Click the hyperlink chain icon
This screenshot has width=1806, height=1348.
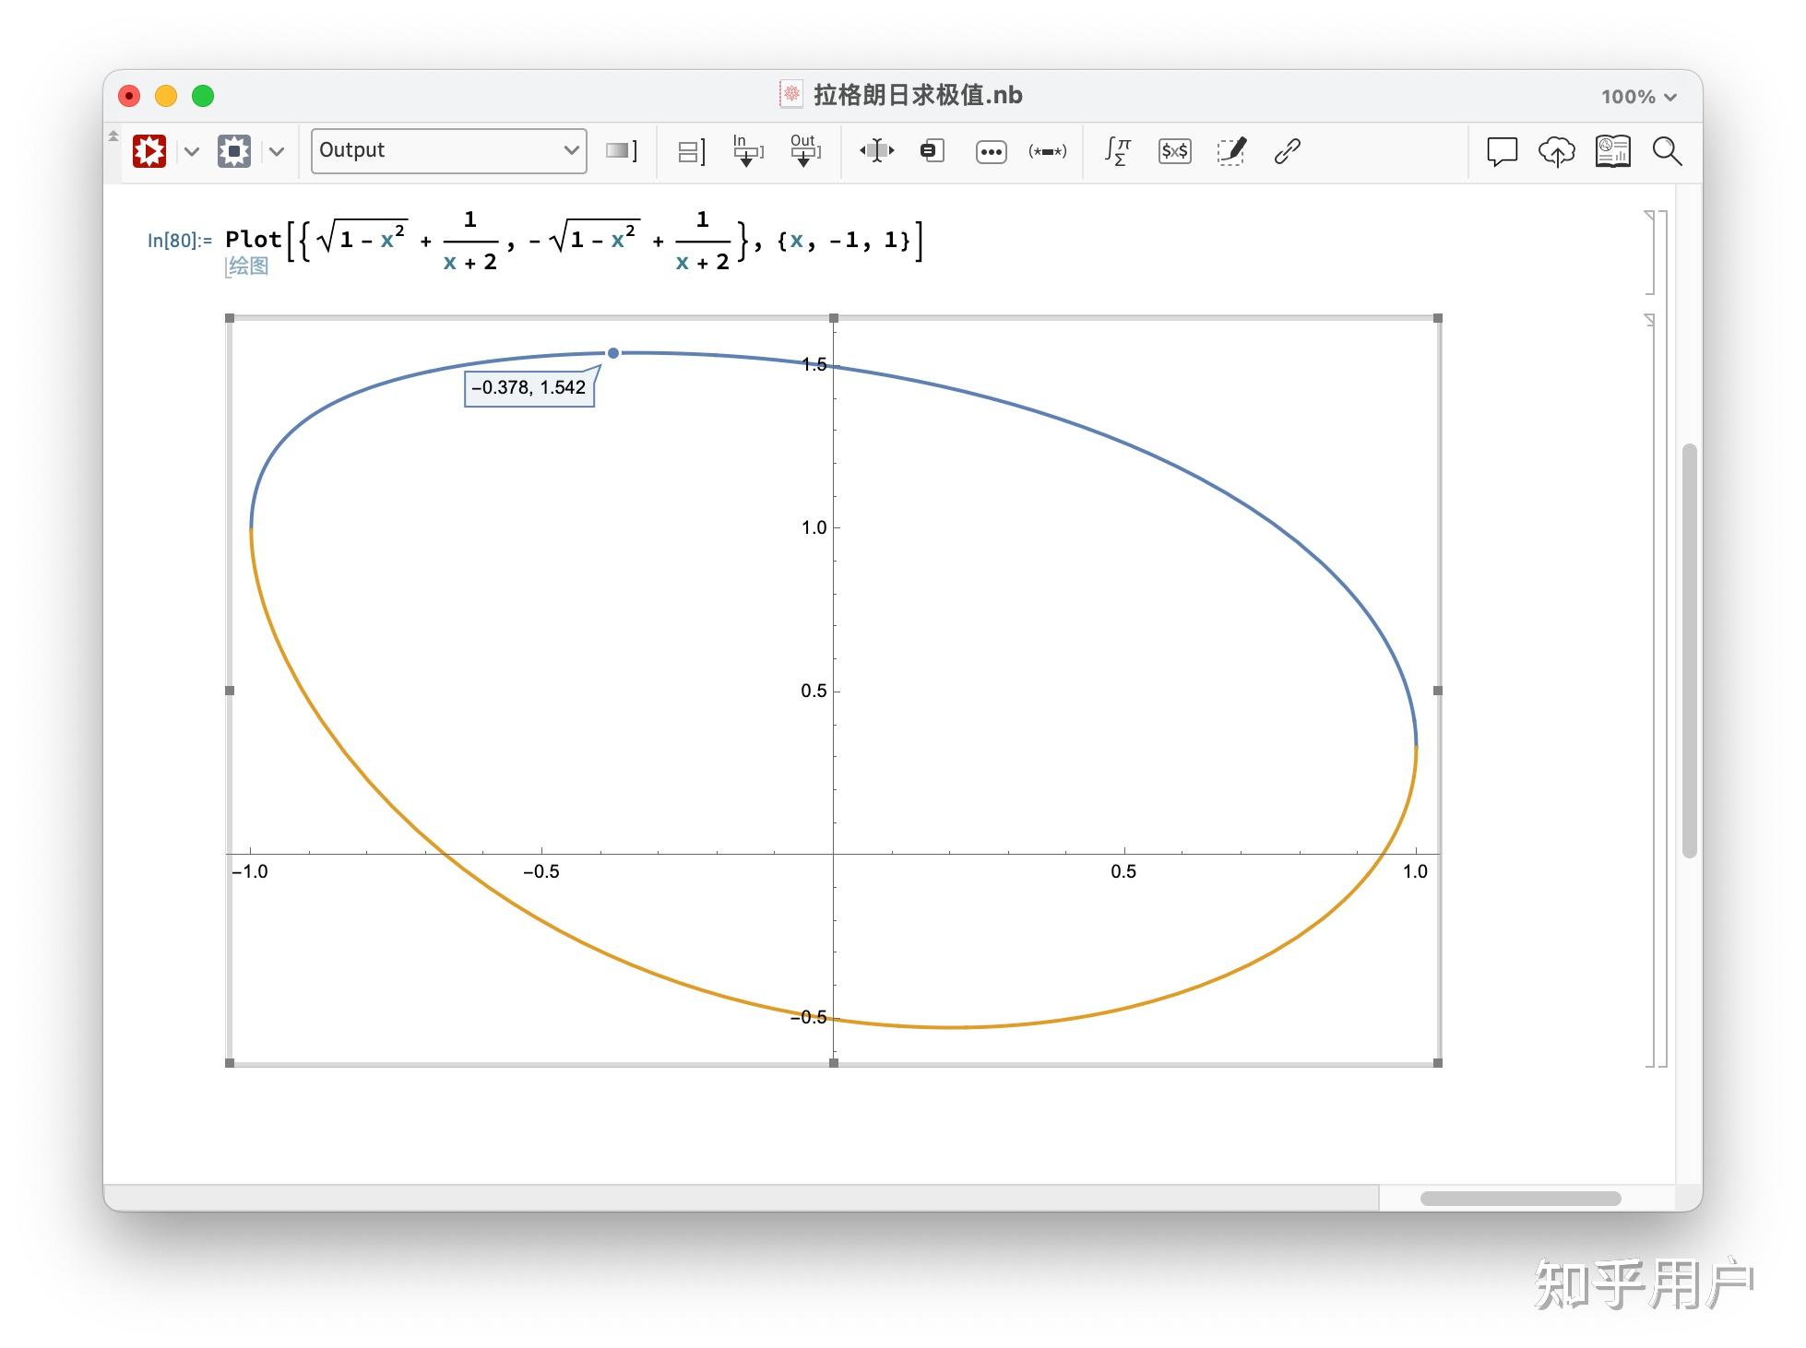[1287, 151]
